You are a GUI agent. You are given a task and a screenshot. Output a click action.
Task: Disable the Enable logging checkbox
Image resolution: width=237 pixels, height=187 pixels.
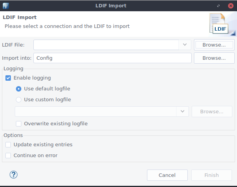(8, 78)
